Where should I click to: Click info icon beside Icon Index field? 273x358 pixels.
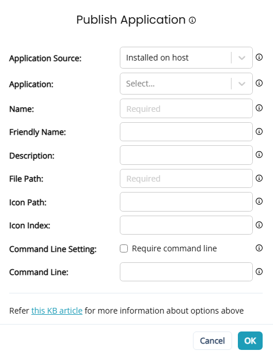coord(259,225)
